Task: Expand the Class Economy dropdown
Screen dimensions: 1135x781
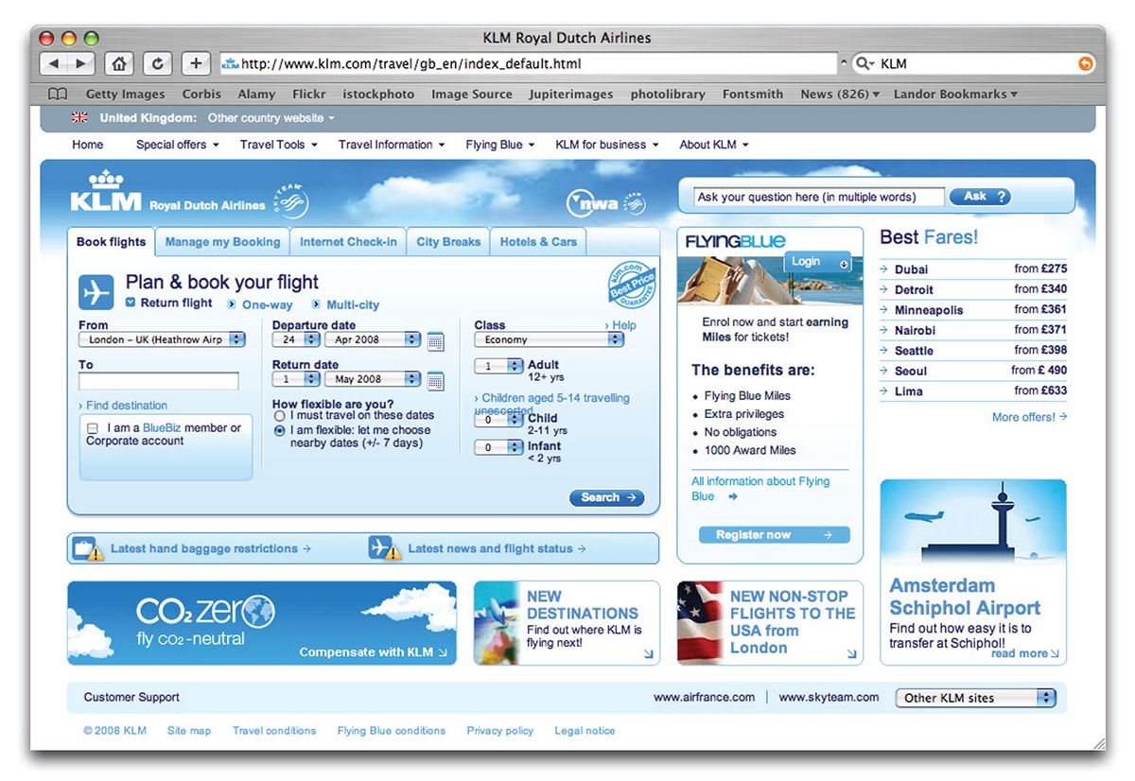Action: click(x=549, y=339)
